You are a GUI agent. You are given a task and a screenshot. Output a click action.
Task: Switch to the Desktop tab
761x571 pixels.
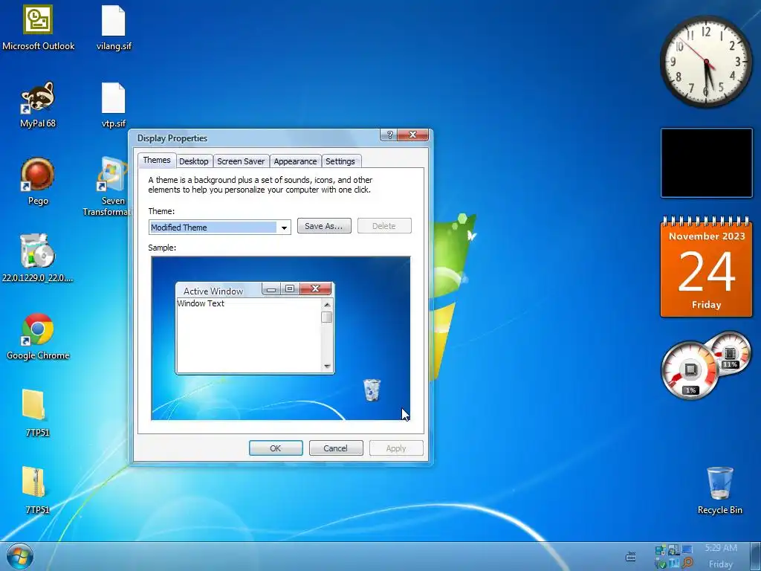(x=194, y=161)
